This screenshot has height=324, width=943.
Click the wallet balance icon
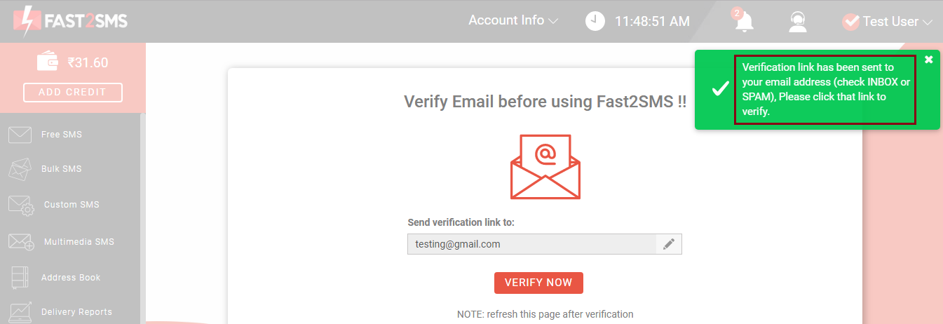(x=48, y=62)
